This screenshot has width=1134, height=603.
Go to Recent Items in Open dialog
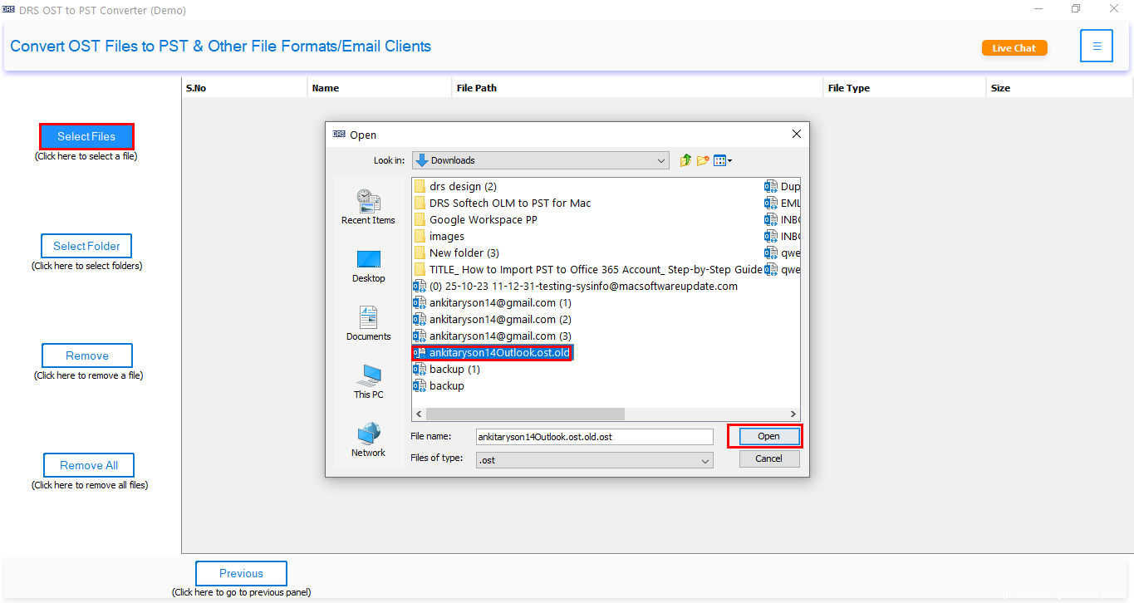[x=368, y=207]
